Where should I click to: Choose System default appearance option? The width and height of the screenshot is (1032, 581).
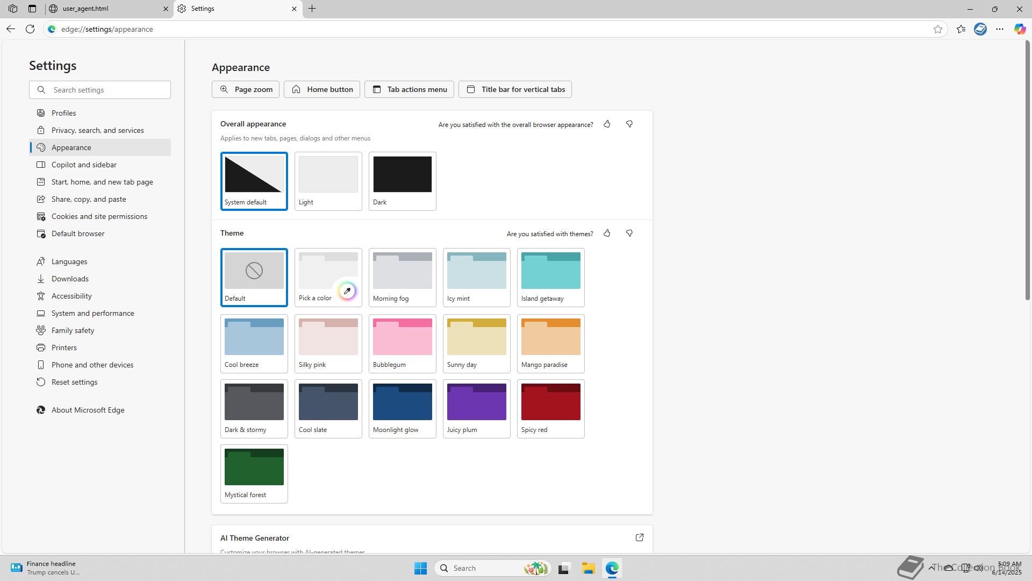click(254, 181)
